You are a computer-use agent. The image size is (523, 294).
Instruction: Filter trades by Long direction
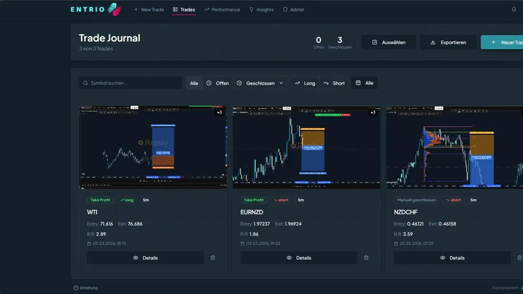[305, 83]
